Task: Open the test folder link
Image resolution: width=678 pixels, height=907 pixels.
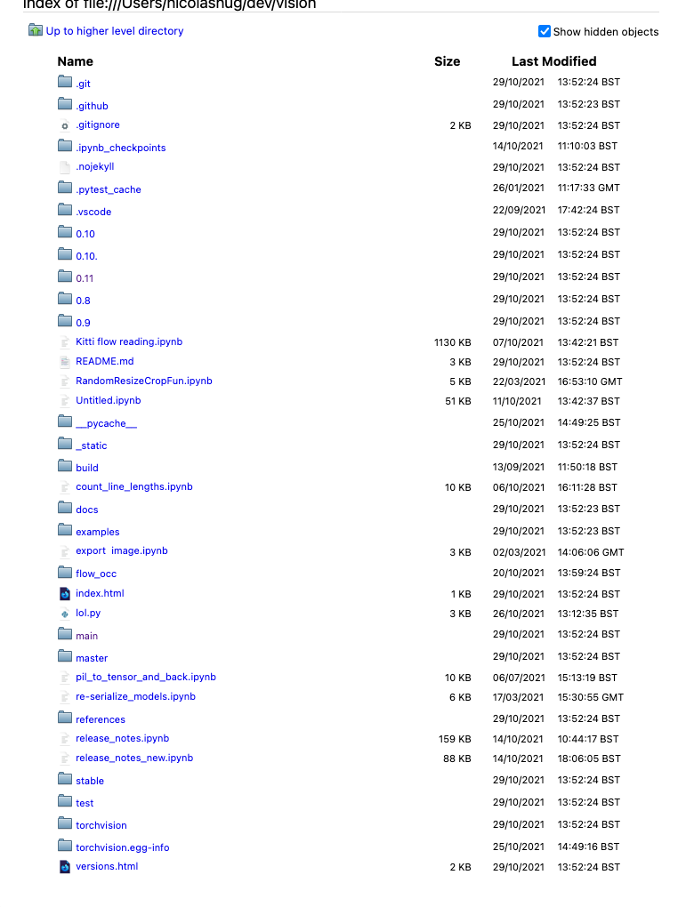Action: point(85,803)
